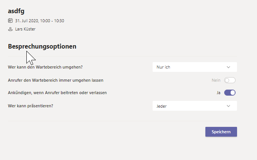This screenshot has width=257, height=160.
Task: Click chevron arrow in Nur ich dropdown
Action: (x=228, y=67)
